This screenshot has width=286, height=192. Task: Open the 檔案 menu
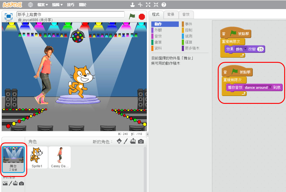click(43, 5)
